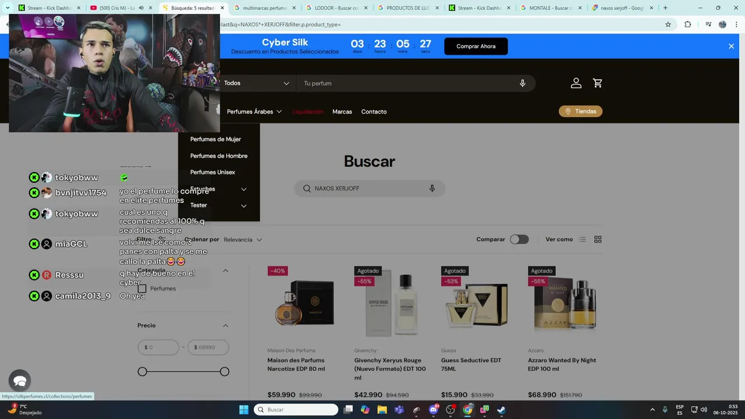The image size is (745, 419).
Task: Click the Comprar Ahora button
Action: coord(476,47)
